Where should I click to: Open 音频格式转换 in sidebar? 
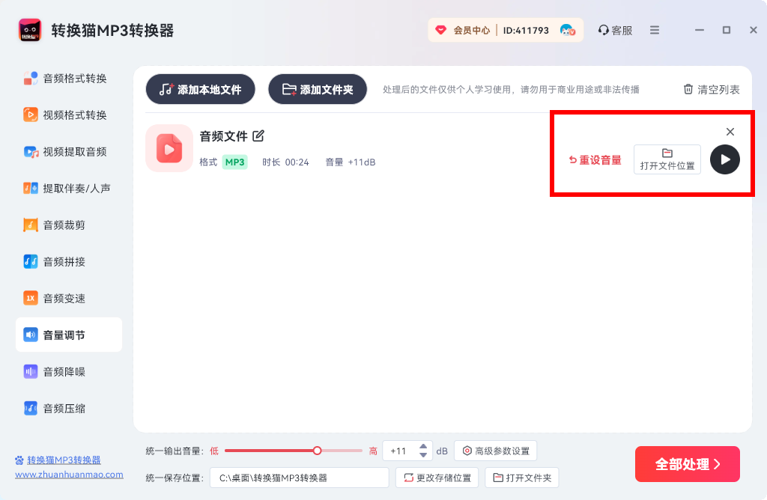(x=65, y=78)
